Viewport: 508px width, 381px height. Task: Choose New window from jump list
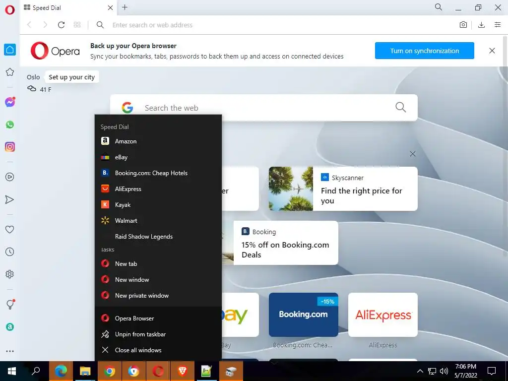click(158, 280)
